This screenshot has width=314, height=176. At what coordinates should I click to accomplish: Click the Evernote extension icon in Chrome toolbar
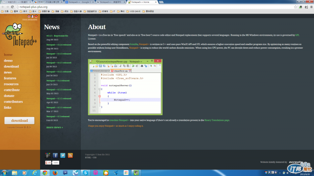pyautogui.click(x=301, y=7)
